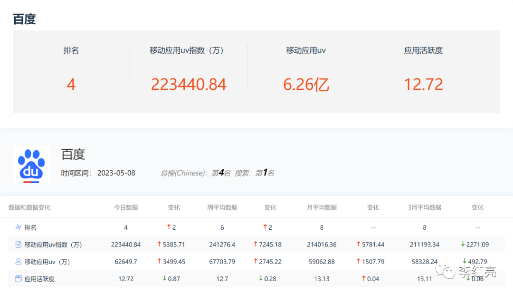
Task: Click the 3月平均数据 column header
Action: 424,207
